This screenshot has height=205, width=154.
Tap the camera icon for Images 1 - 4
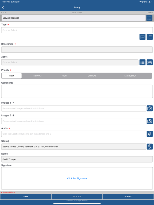[x=149, y=108]
